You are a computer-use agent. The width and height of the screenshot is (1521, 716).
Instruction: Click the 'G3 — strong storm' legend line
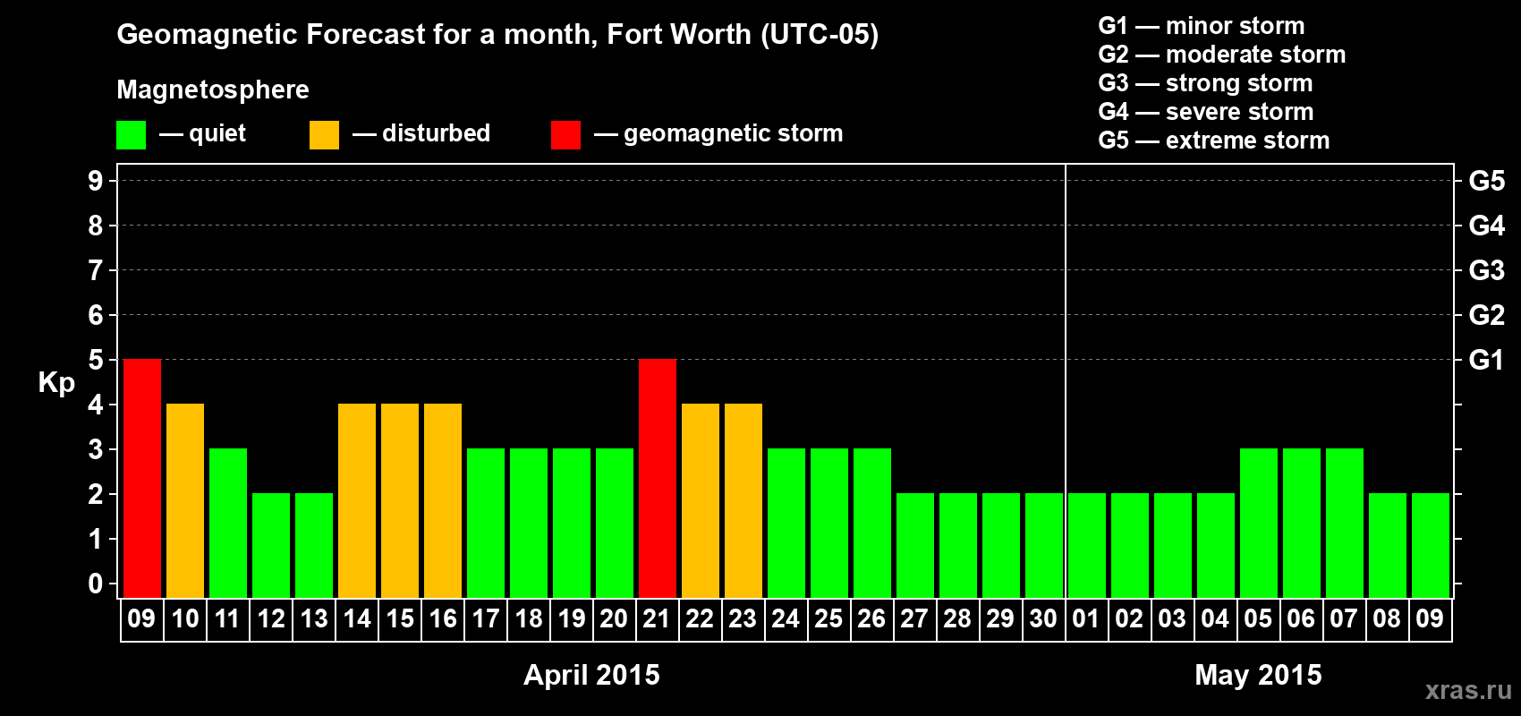click(1205, 83)
